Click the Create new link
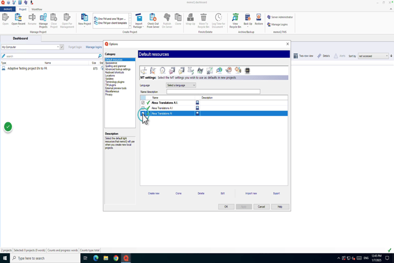394x263 pixels. pos(153,193)
